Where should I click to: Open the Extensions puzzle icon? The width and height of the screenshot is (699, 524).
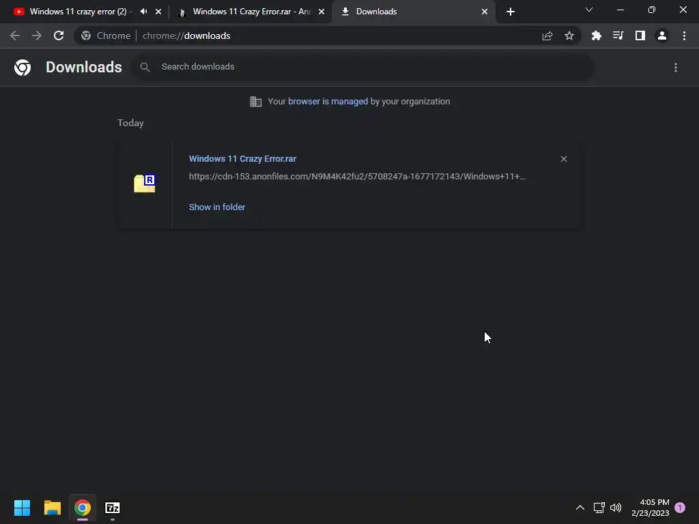tap(597, 35)
